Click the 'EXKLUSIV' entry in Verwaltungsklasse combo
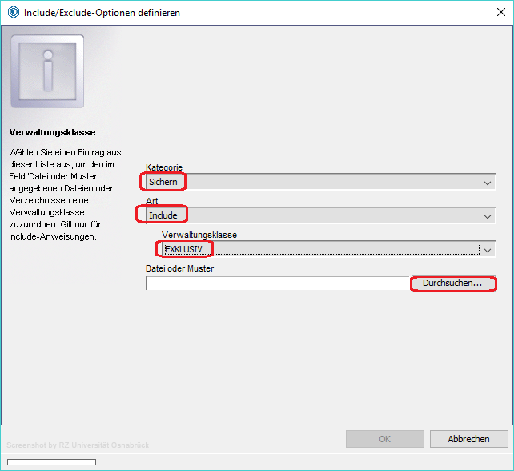Screen dimensions: 514x471 [x=184, y=249]
